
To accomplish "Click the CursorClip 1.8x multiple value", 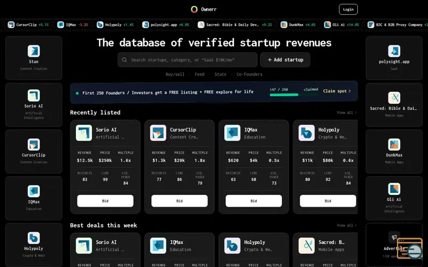I will point(200,161).
